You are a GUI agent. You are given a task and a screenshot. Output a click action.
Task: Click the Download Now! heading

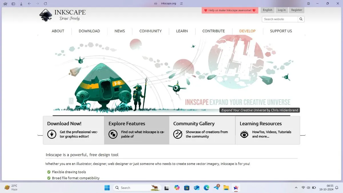[x=64, y=124]
